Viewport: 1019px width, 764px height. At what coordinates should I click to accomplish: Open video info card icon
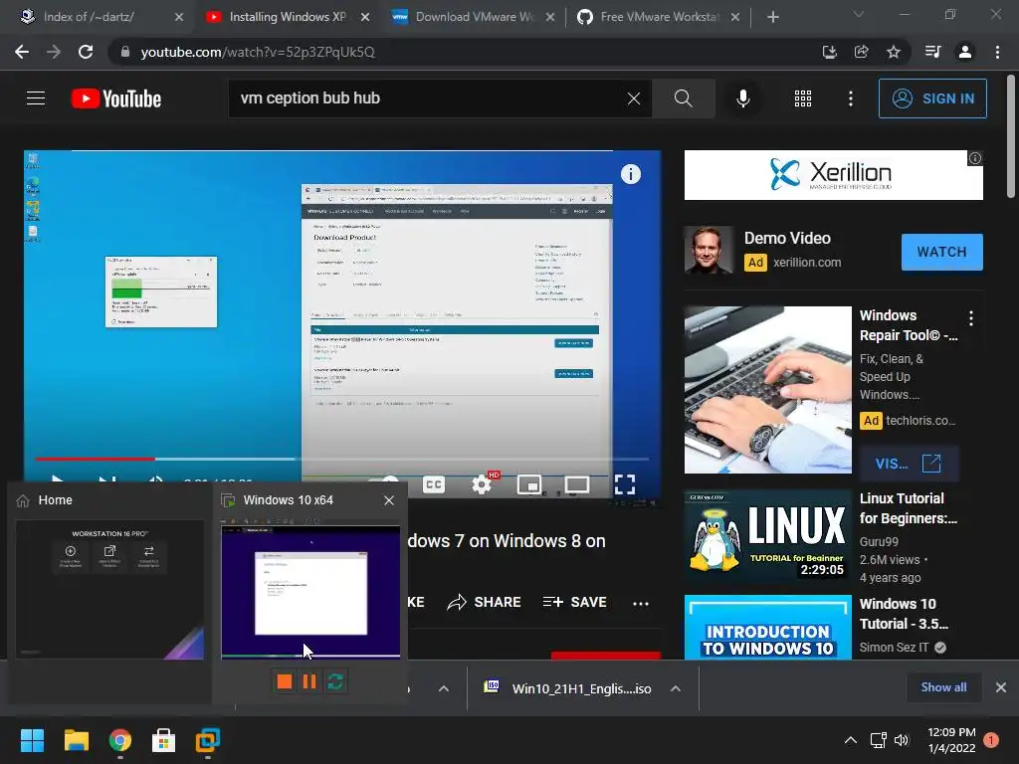(630, 174)
